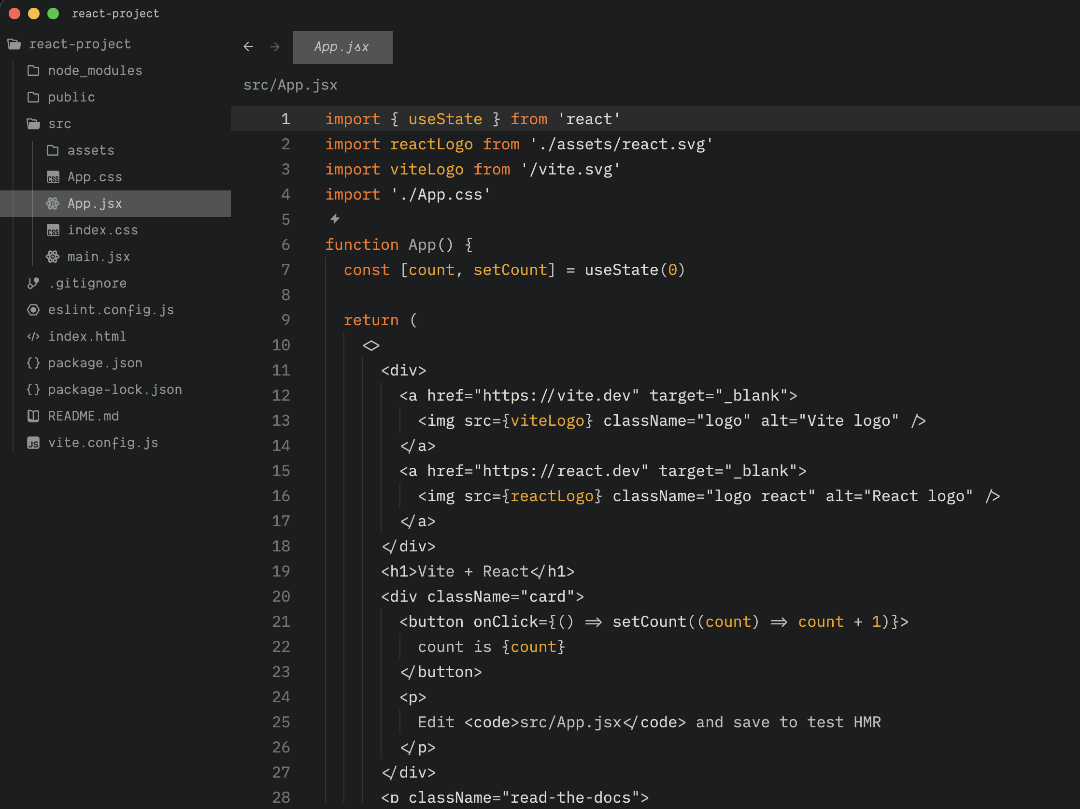Open eslint.config.js file
Screen dimensions: 1080x809
tap(111, 310)
